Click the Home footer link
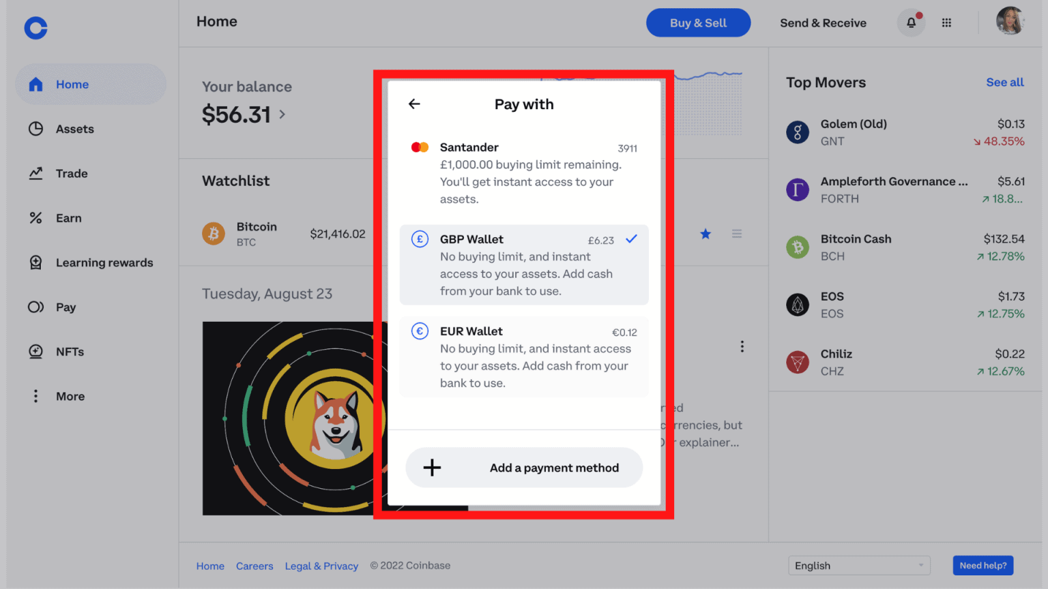This screenshot has width=1048, height=589. (210, 566)
